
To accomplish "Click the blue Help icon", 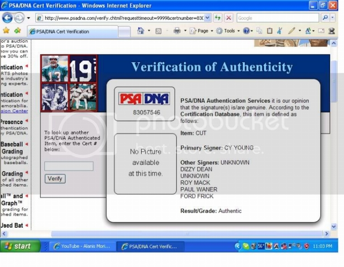I will pos(246,31).
